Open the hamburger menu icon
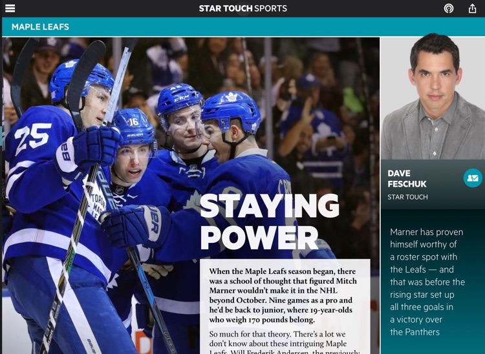This screenshot has height=354, width=485. point(10,8)
